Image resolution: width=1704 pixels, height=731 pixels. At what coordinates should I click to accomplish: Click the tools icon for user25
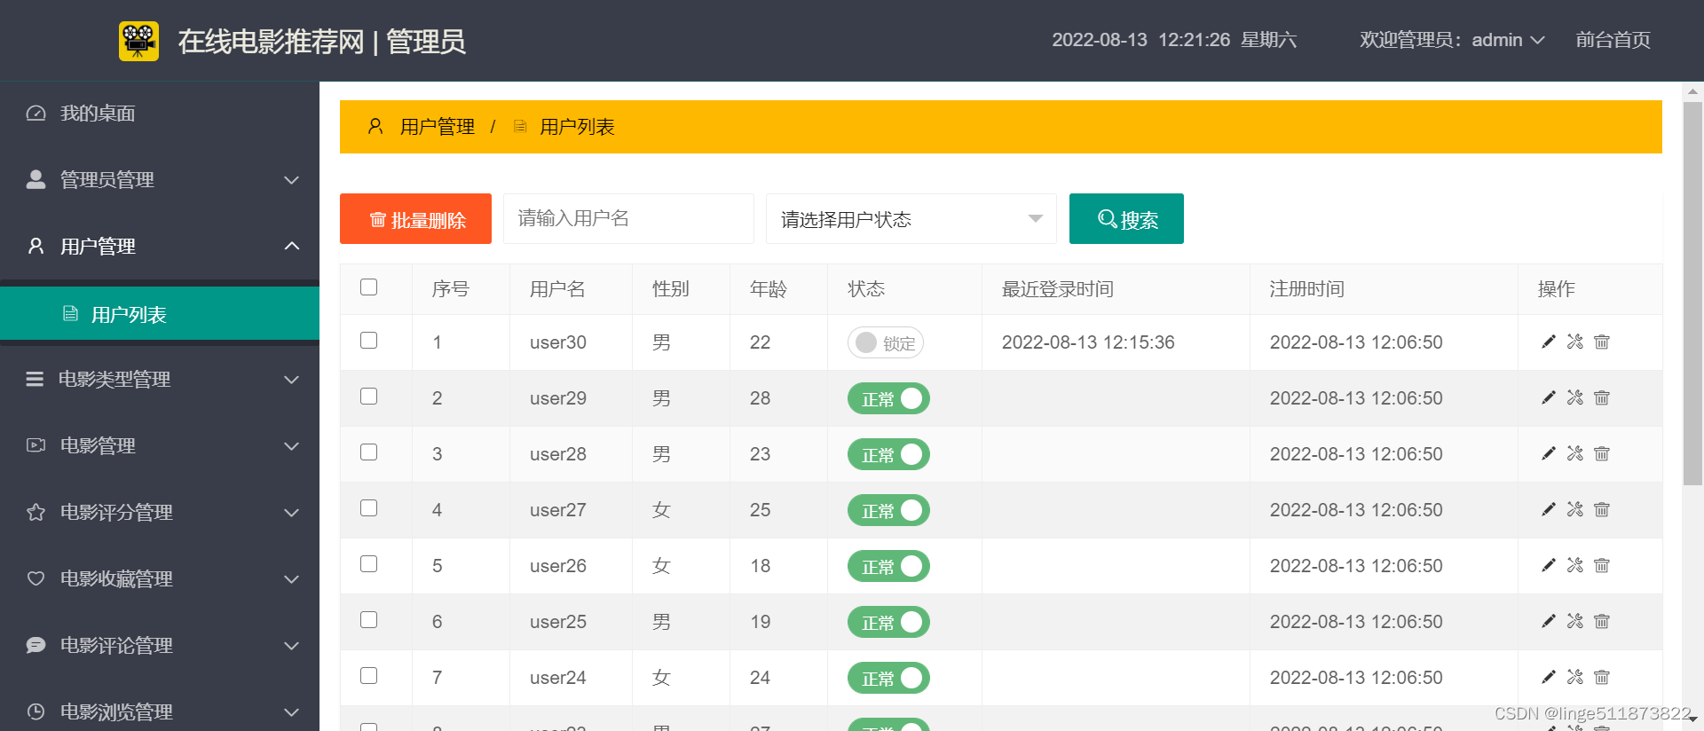[x=1575, y=621]
